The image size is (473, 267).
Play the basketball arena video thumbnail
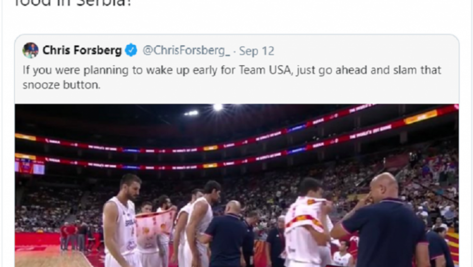click(x=237, y=185)
